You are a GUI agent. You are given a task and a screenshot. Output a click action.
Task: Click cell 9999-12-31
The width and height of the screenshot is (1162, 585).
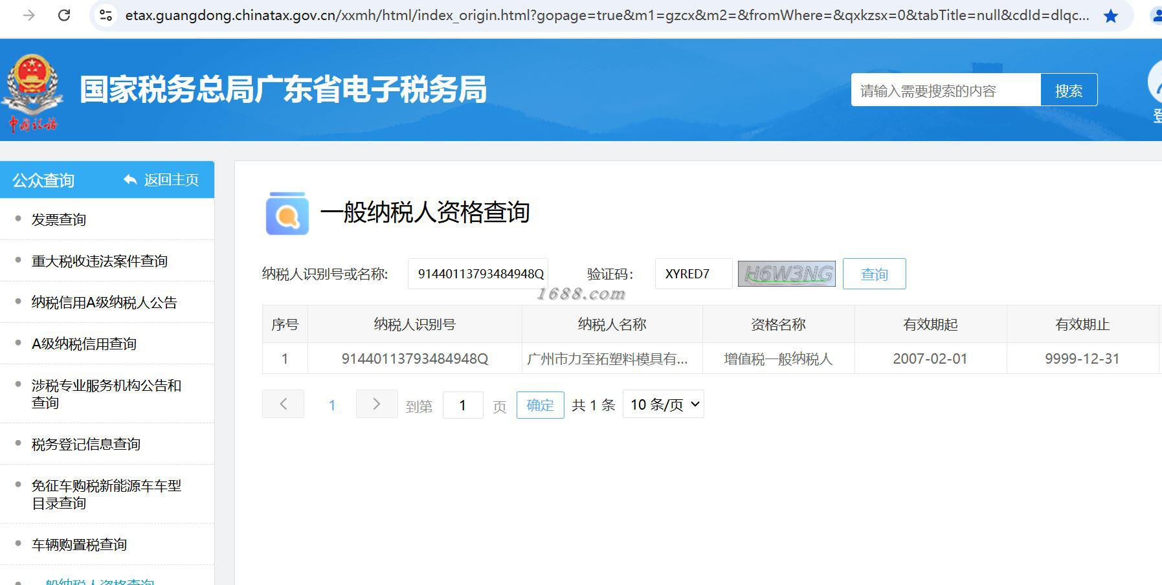point(1082,359)
